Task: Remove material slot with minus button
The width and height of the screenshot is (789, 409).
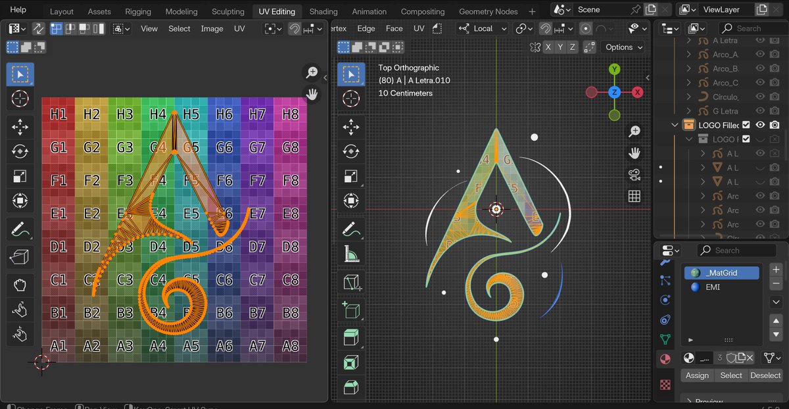Action: click(x=776, y=283)
